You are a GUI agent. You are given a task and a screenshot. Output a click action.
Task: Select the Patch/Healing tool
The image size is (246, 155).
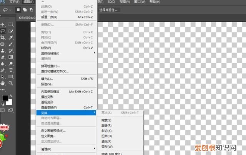click(x=3, y=44)
